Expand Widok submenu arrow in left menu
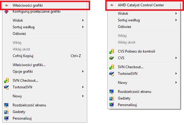 point(83,20)
